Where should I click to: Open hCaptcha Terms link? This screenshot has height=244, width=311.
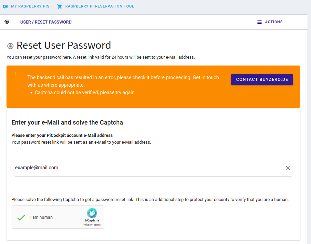97,225
